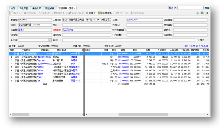Viewport: 220px width, 128px height.
Task: Click the printer icon
Action: click(202, 13)
